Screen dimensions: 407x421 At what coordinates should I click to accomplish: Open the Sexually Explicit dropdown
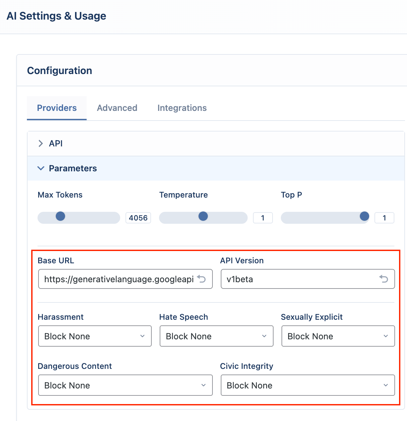pos(338,336)
